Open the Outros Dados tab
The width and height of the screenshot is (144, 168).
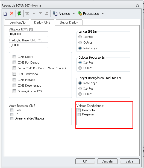click(x=69, y=22)
